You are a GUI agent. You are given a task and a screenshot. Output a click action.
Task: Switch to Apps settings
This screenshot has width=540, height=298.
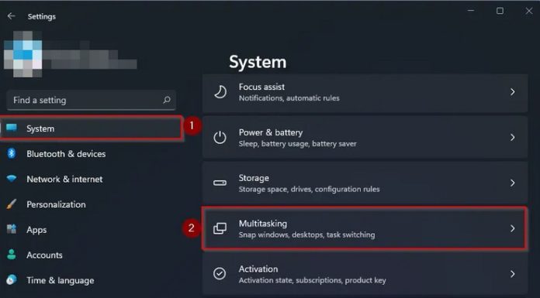92,230
